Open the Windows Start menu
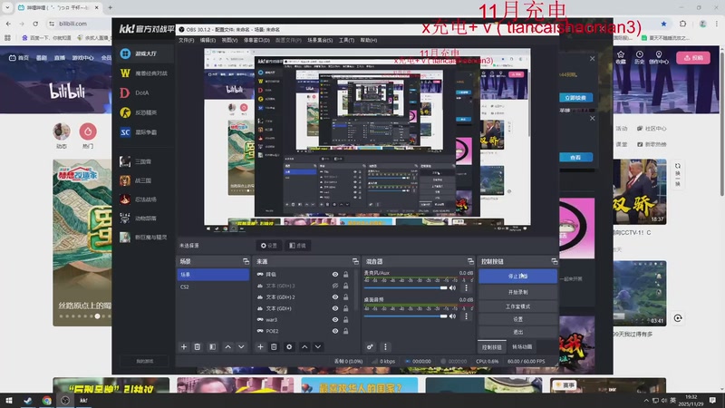The height and width of the screenshot is (408, 725). (8, 401)
